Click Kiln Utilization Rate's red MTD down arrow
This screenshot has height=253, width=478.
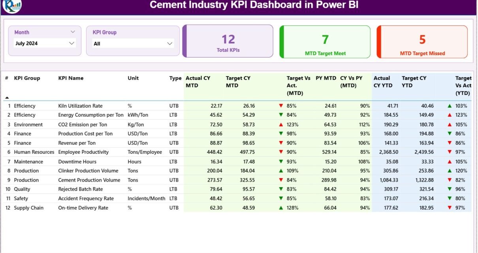click(x=281, y=106)
